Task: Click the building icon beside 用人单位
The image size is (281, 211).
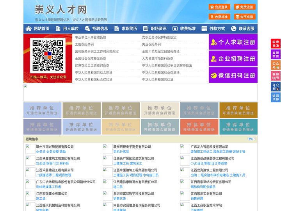Action: coord(58,29)
